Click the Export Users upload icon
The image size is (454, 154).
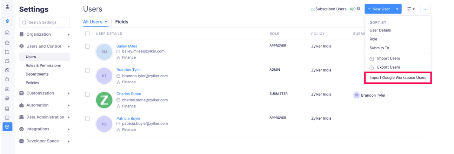tap(372, 67)
